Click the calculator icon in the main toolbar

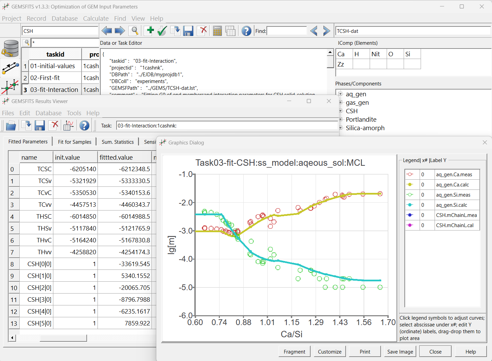[217, 31]
